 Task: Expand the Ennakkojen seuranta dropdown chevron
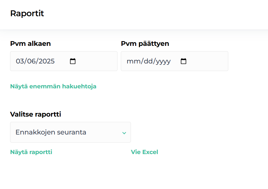pos(124,133)
